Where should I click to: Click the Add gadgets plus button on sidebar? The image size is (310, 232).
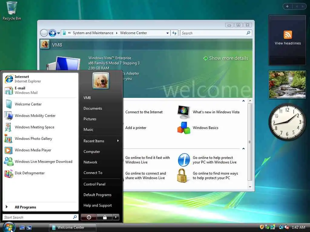(287, 6)
